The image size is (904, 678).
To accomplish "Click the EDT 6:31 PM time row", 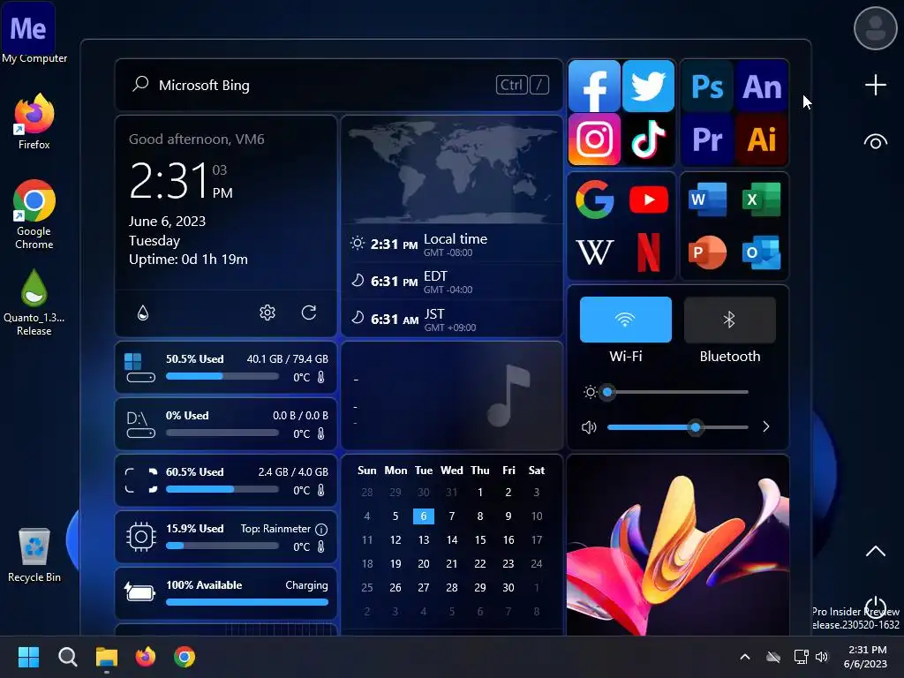I will pos(452,282).
